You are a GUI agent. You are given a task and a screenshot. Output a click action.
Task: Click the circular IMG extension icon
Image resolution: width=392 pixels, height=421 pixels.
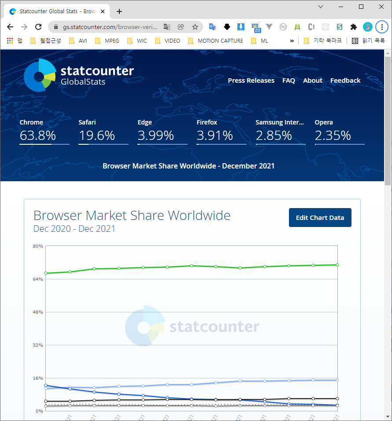283,27
